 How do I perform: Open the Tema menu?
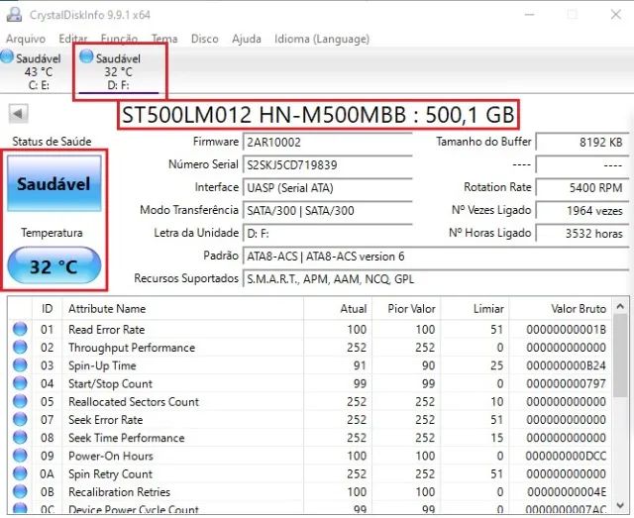point(164,39)
